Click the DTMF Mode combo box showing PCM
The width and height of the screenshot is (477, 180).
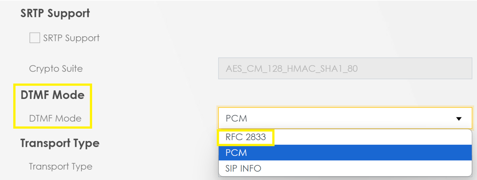click(x=345, y=118)
